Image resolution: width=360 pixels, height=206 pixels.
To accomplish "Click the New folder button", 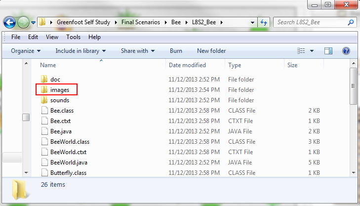I will (211, 51).
